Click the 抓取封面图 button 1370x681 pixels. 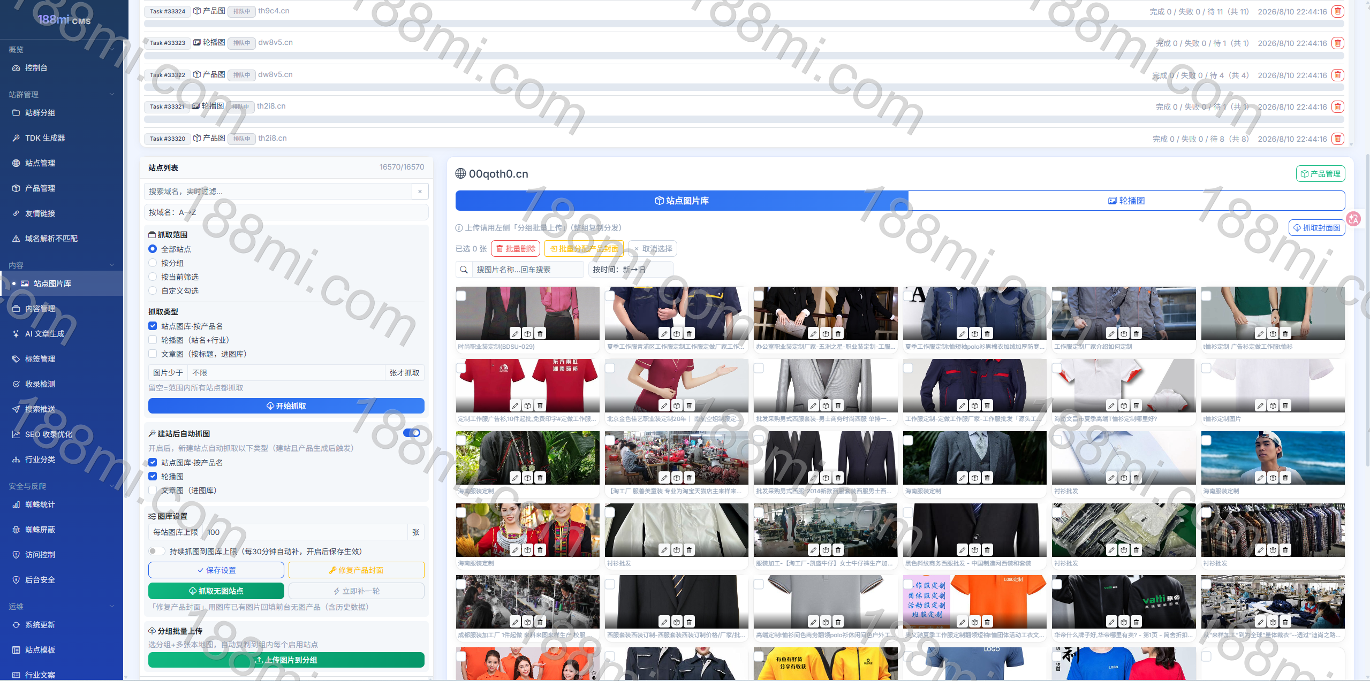click(1316, 228)
